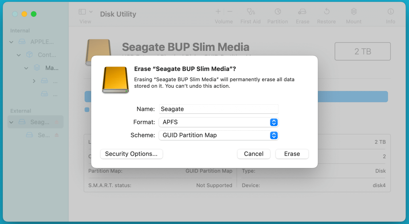Open Security Options for the erase

[131, 154]
